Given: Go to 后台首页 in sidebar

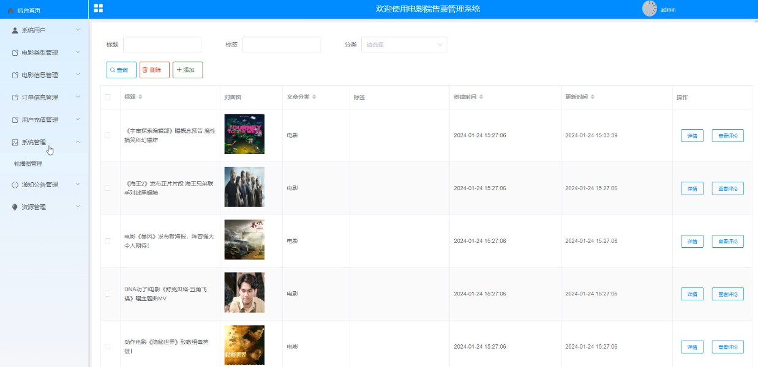Looking at the screenshot, I should 28,10.
